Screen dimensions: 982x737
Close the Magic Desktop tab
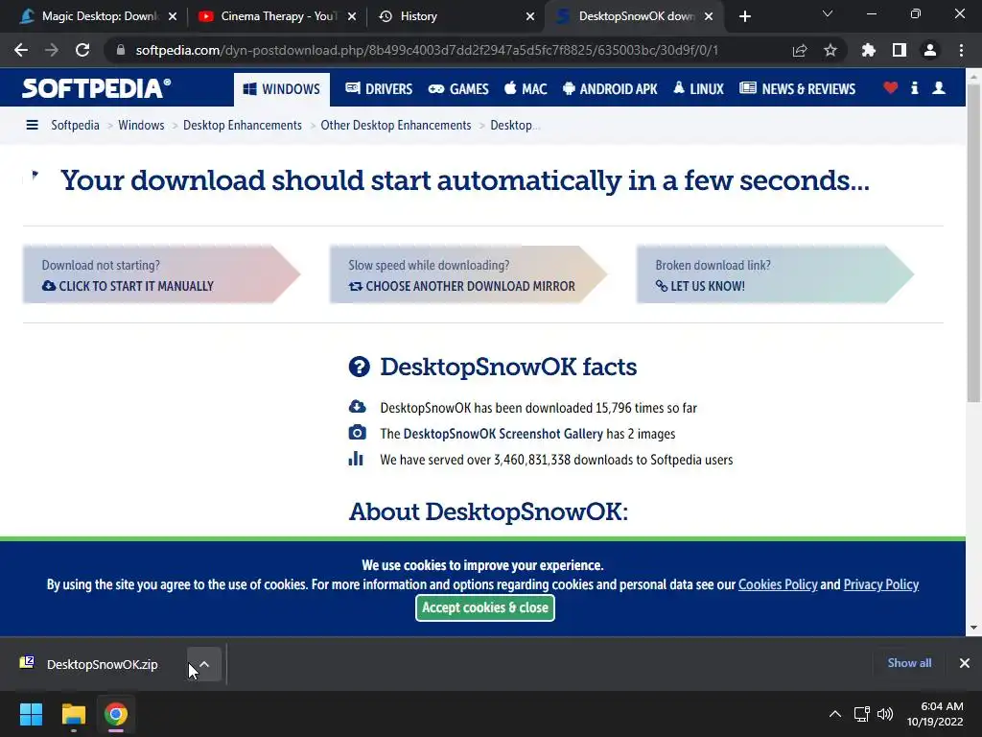click(x=173, y=16)
